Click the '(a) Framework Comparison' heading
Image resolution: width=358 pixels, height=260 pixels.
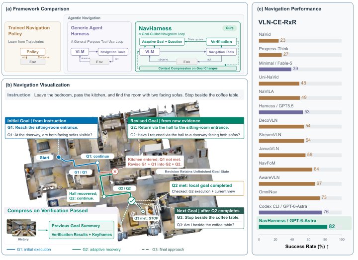[37, 8]
